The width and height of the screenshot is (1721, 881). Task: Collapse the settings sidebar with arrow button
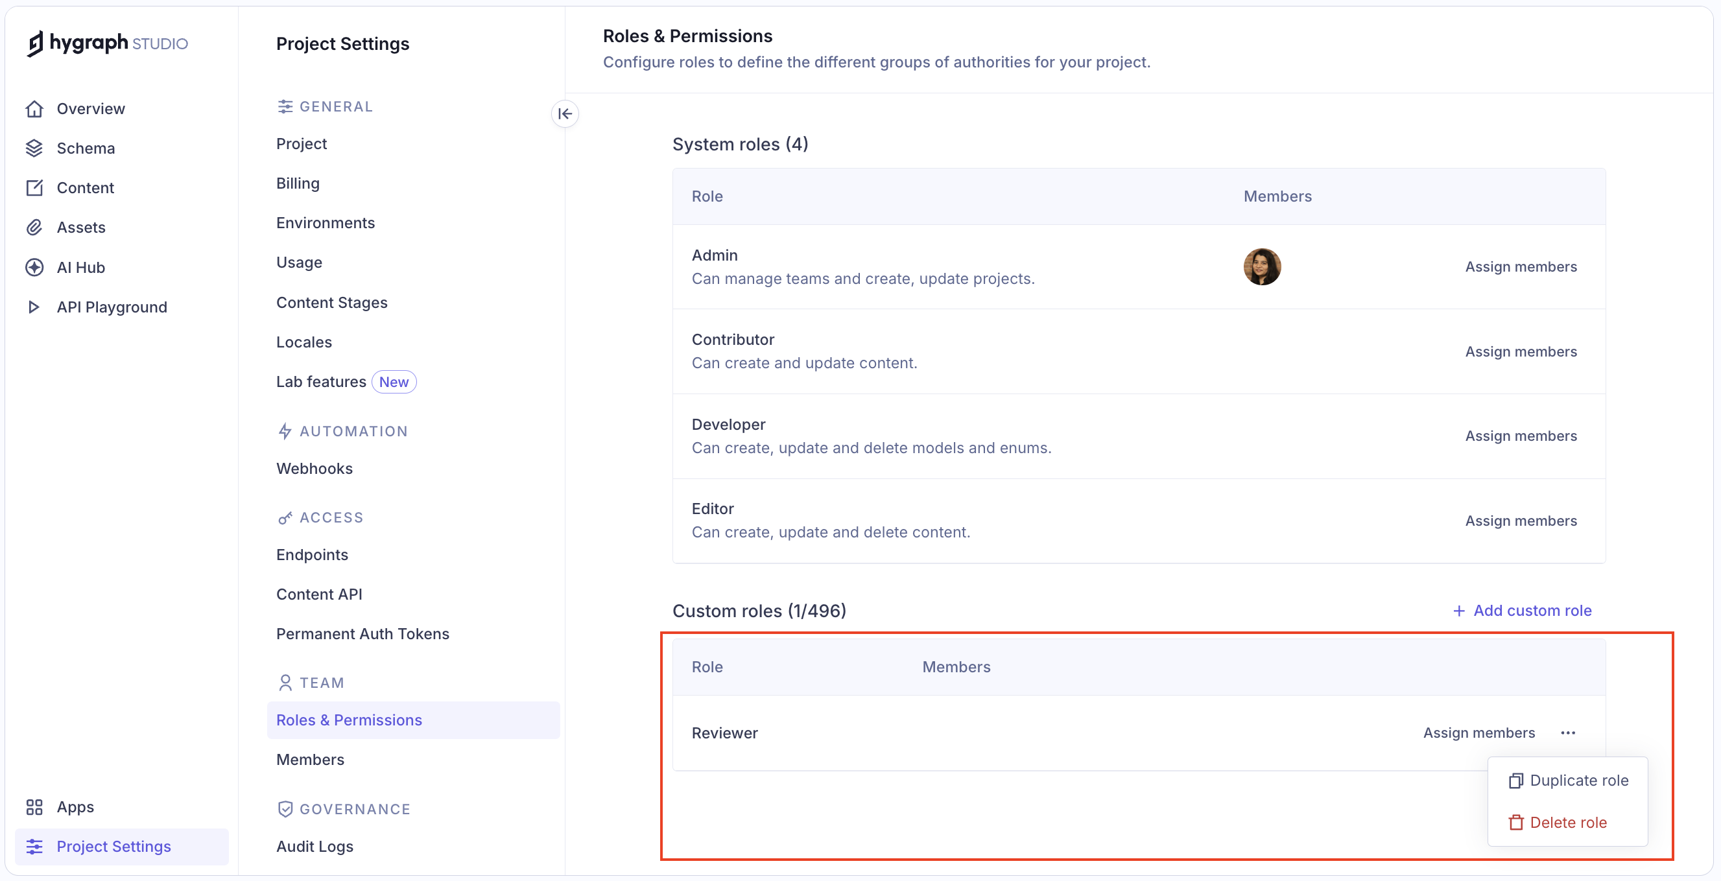[x=565, y=113]
